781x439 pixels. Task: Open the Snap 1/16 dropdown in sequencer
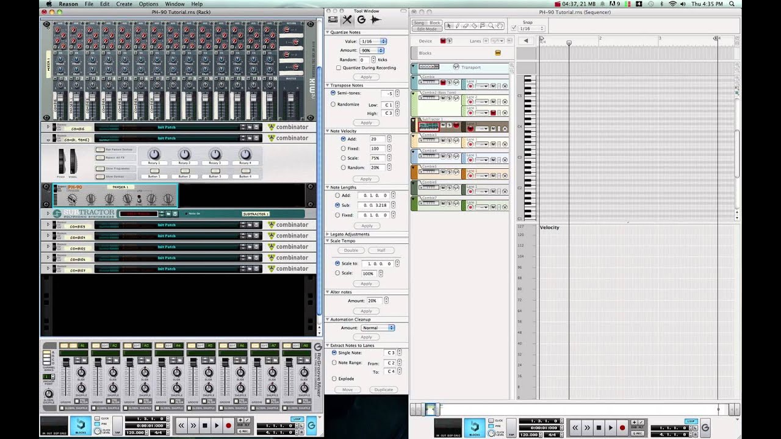532,29
